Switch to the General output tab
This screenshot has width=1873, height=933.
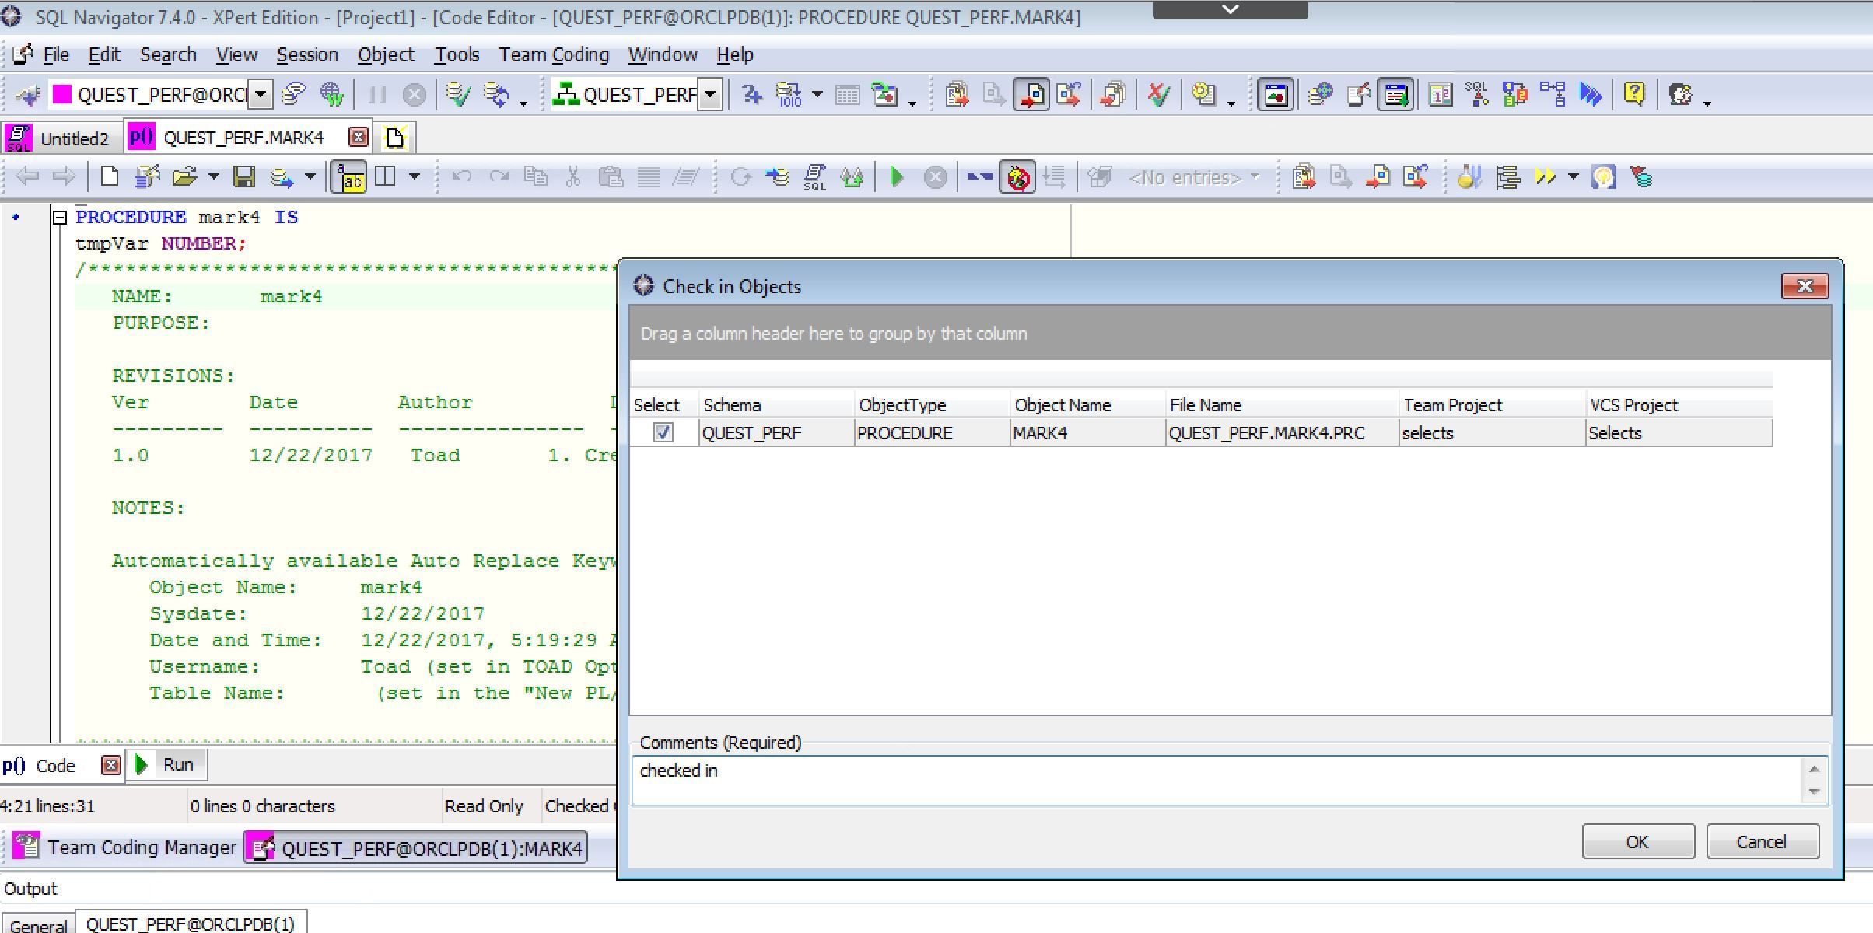pyautogui.click(x=38, y=924)
